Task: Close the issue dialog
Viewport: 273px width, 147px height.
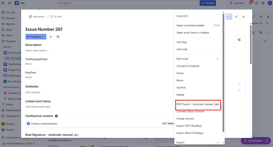Action: tap(244, 17)
